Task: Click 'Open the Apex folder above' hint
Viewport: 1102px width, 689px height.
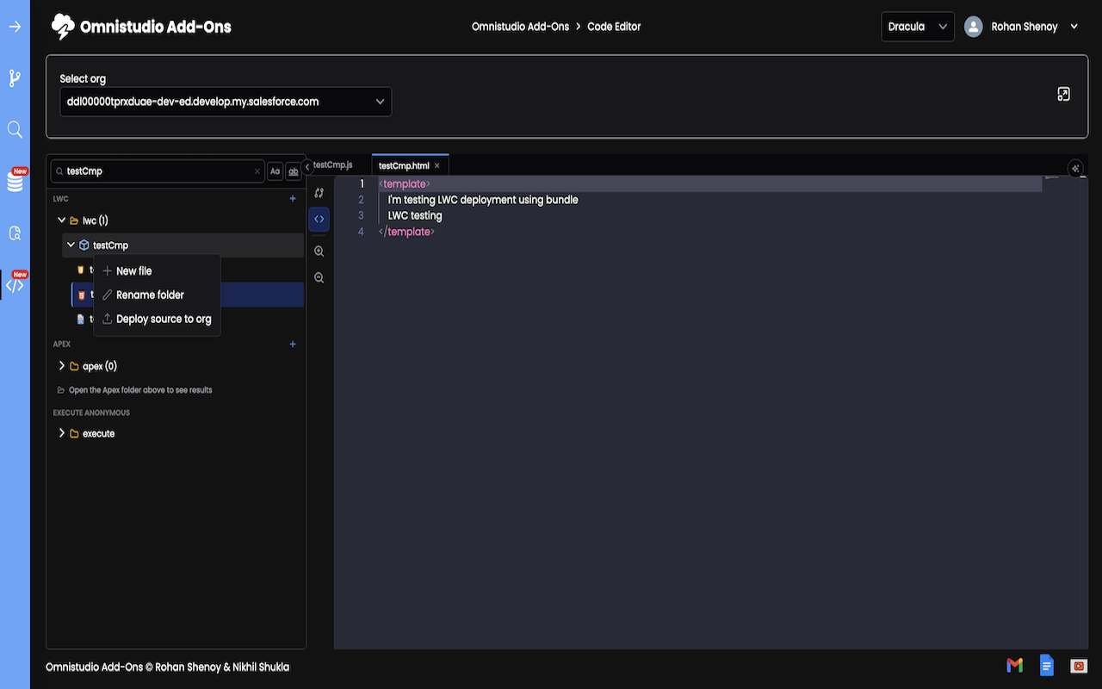Action: click(140, 390)
